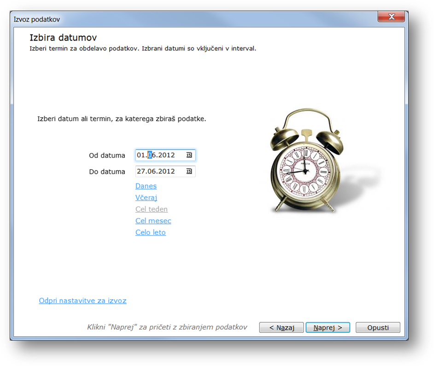The image size is (434, 366).
Task: Click the alarm clock image
Action: tap(306, 161)
